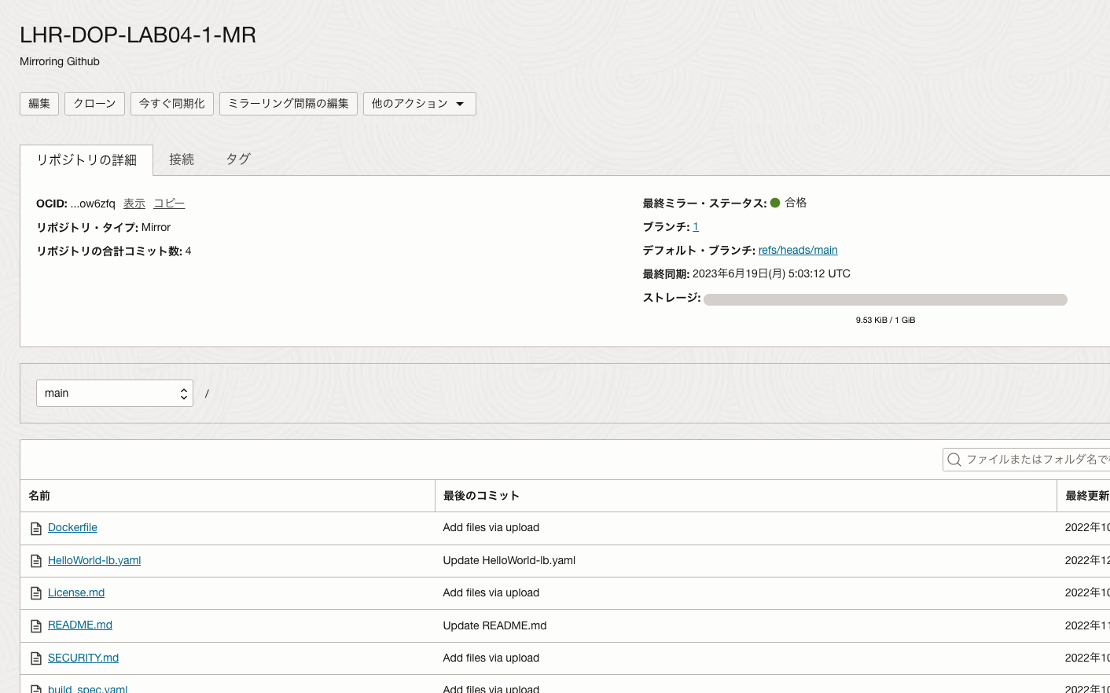Click the HelloWorld-lb.yaml file icon

pyautogui.click(x=35, y=561)
